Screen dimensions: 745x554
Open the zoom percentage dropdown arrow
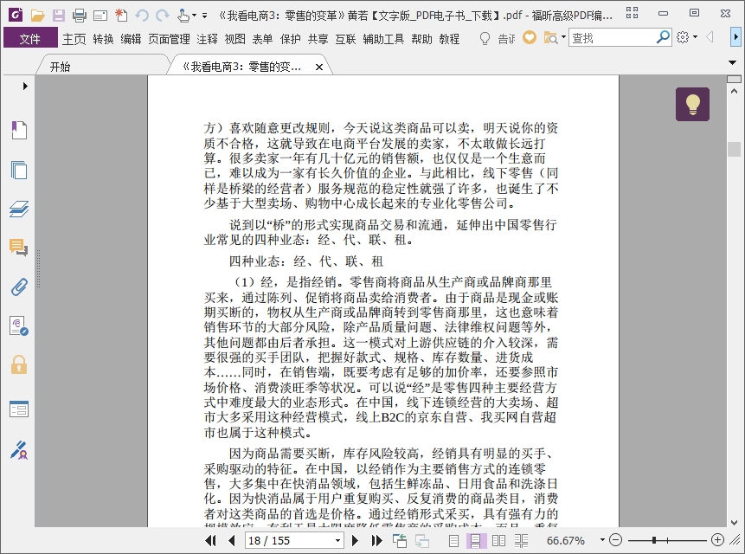[602, 540]
